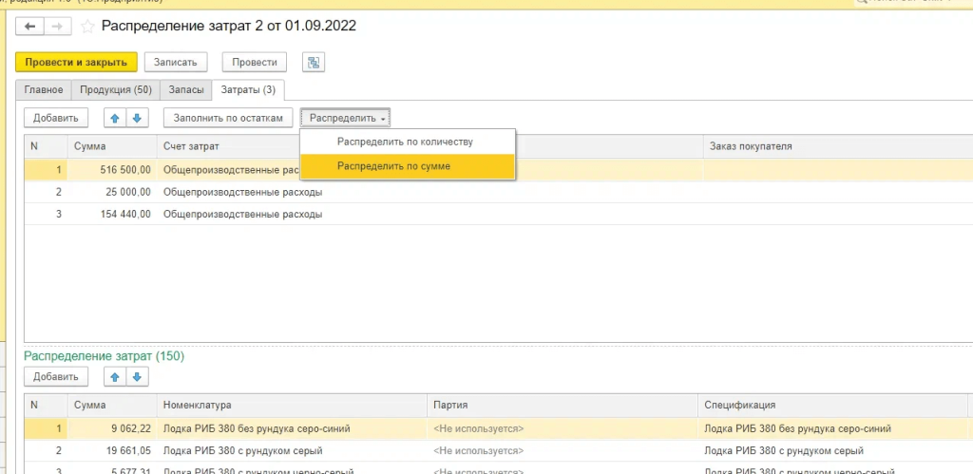This screenshot has width=973, height=474.
Task: Collapse the Распределить dropdown button
Action: pyautogui.click(x=346, y=118)
